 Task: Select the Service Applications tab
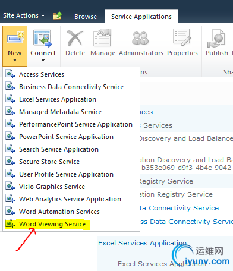click(141, 17)
